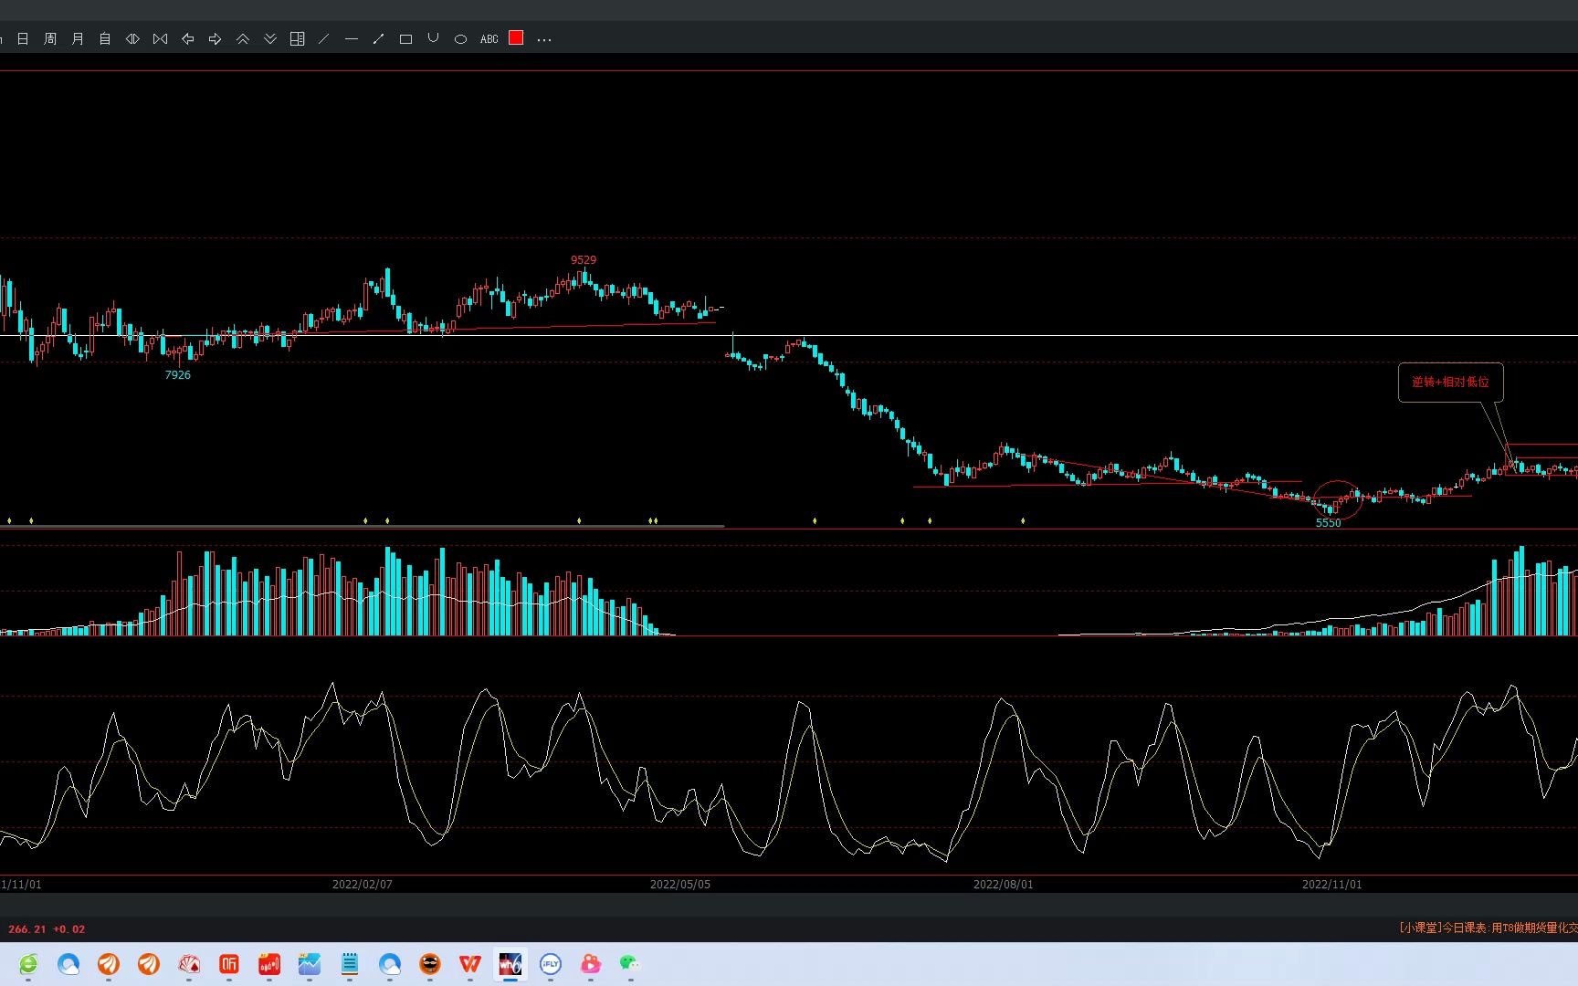Collapse the panes using double chevron up

(x=243, y=38)
